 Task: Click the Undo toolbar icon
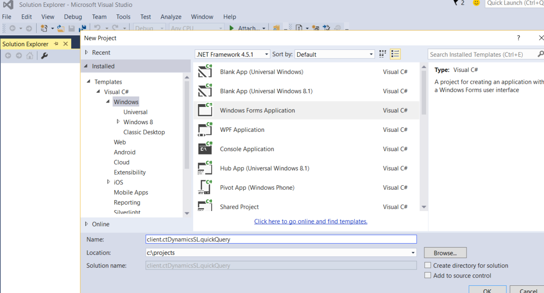[97, 28]
